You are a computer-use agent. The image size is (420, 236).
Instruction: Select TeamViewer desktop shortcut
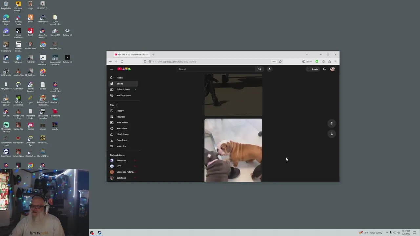point(6,153)
